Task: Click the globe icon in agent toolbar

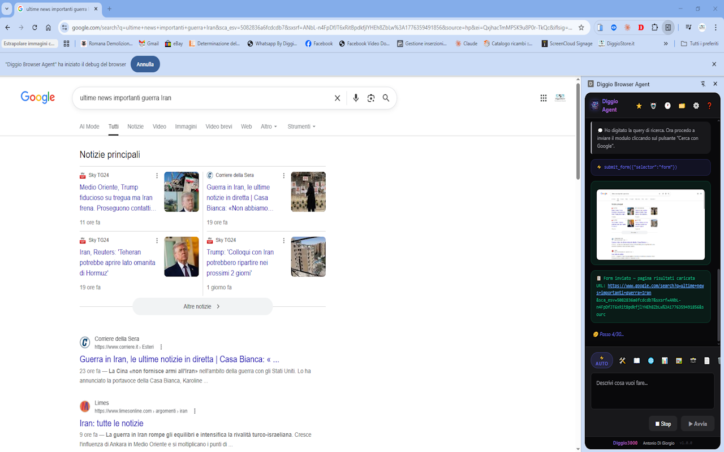Action: coord(650,360)
